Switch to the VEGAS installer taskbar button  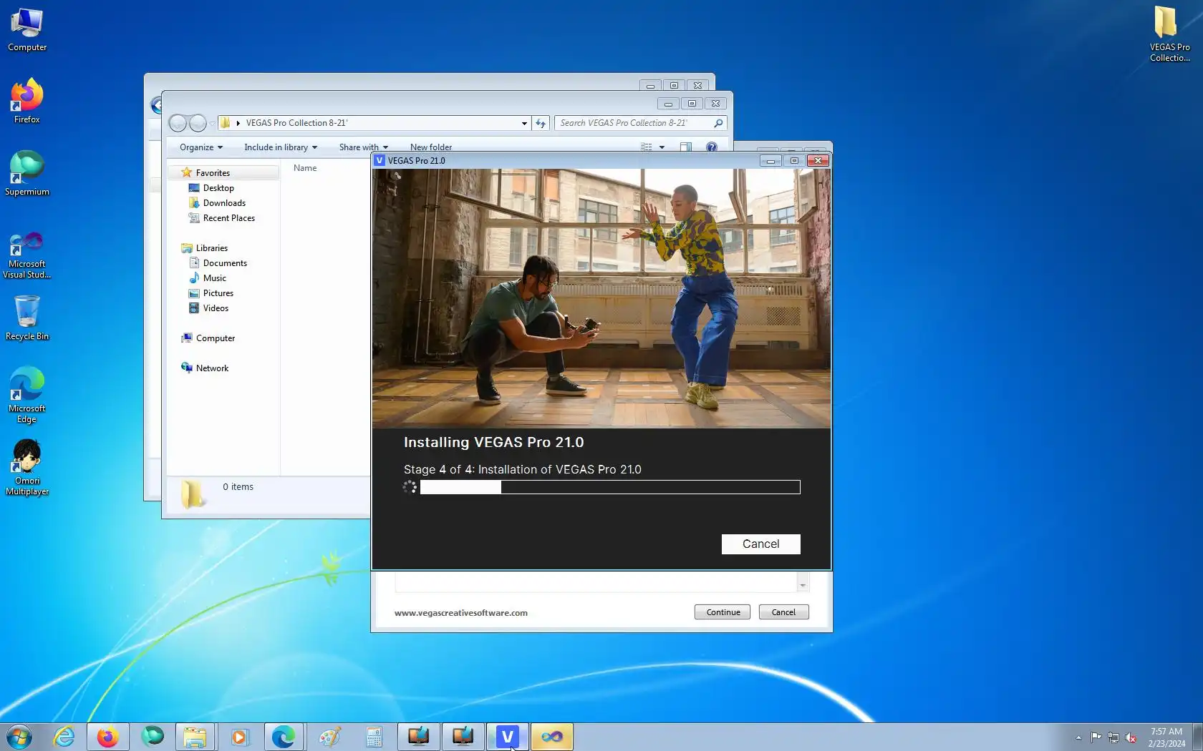click(508, 737)
